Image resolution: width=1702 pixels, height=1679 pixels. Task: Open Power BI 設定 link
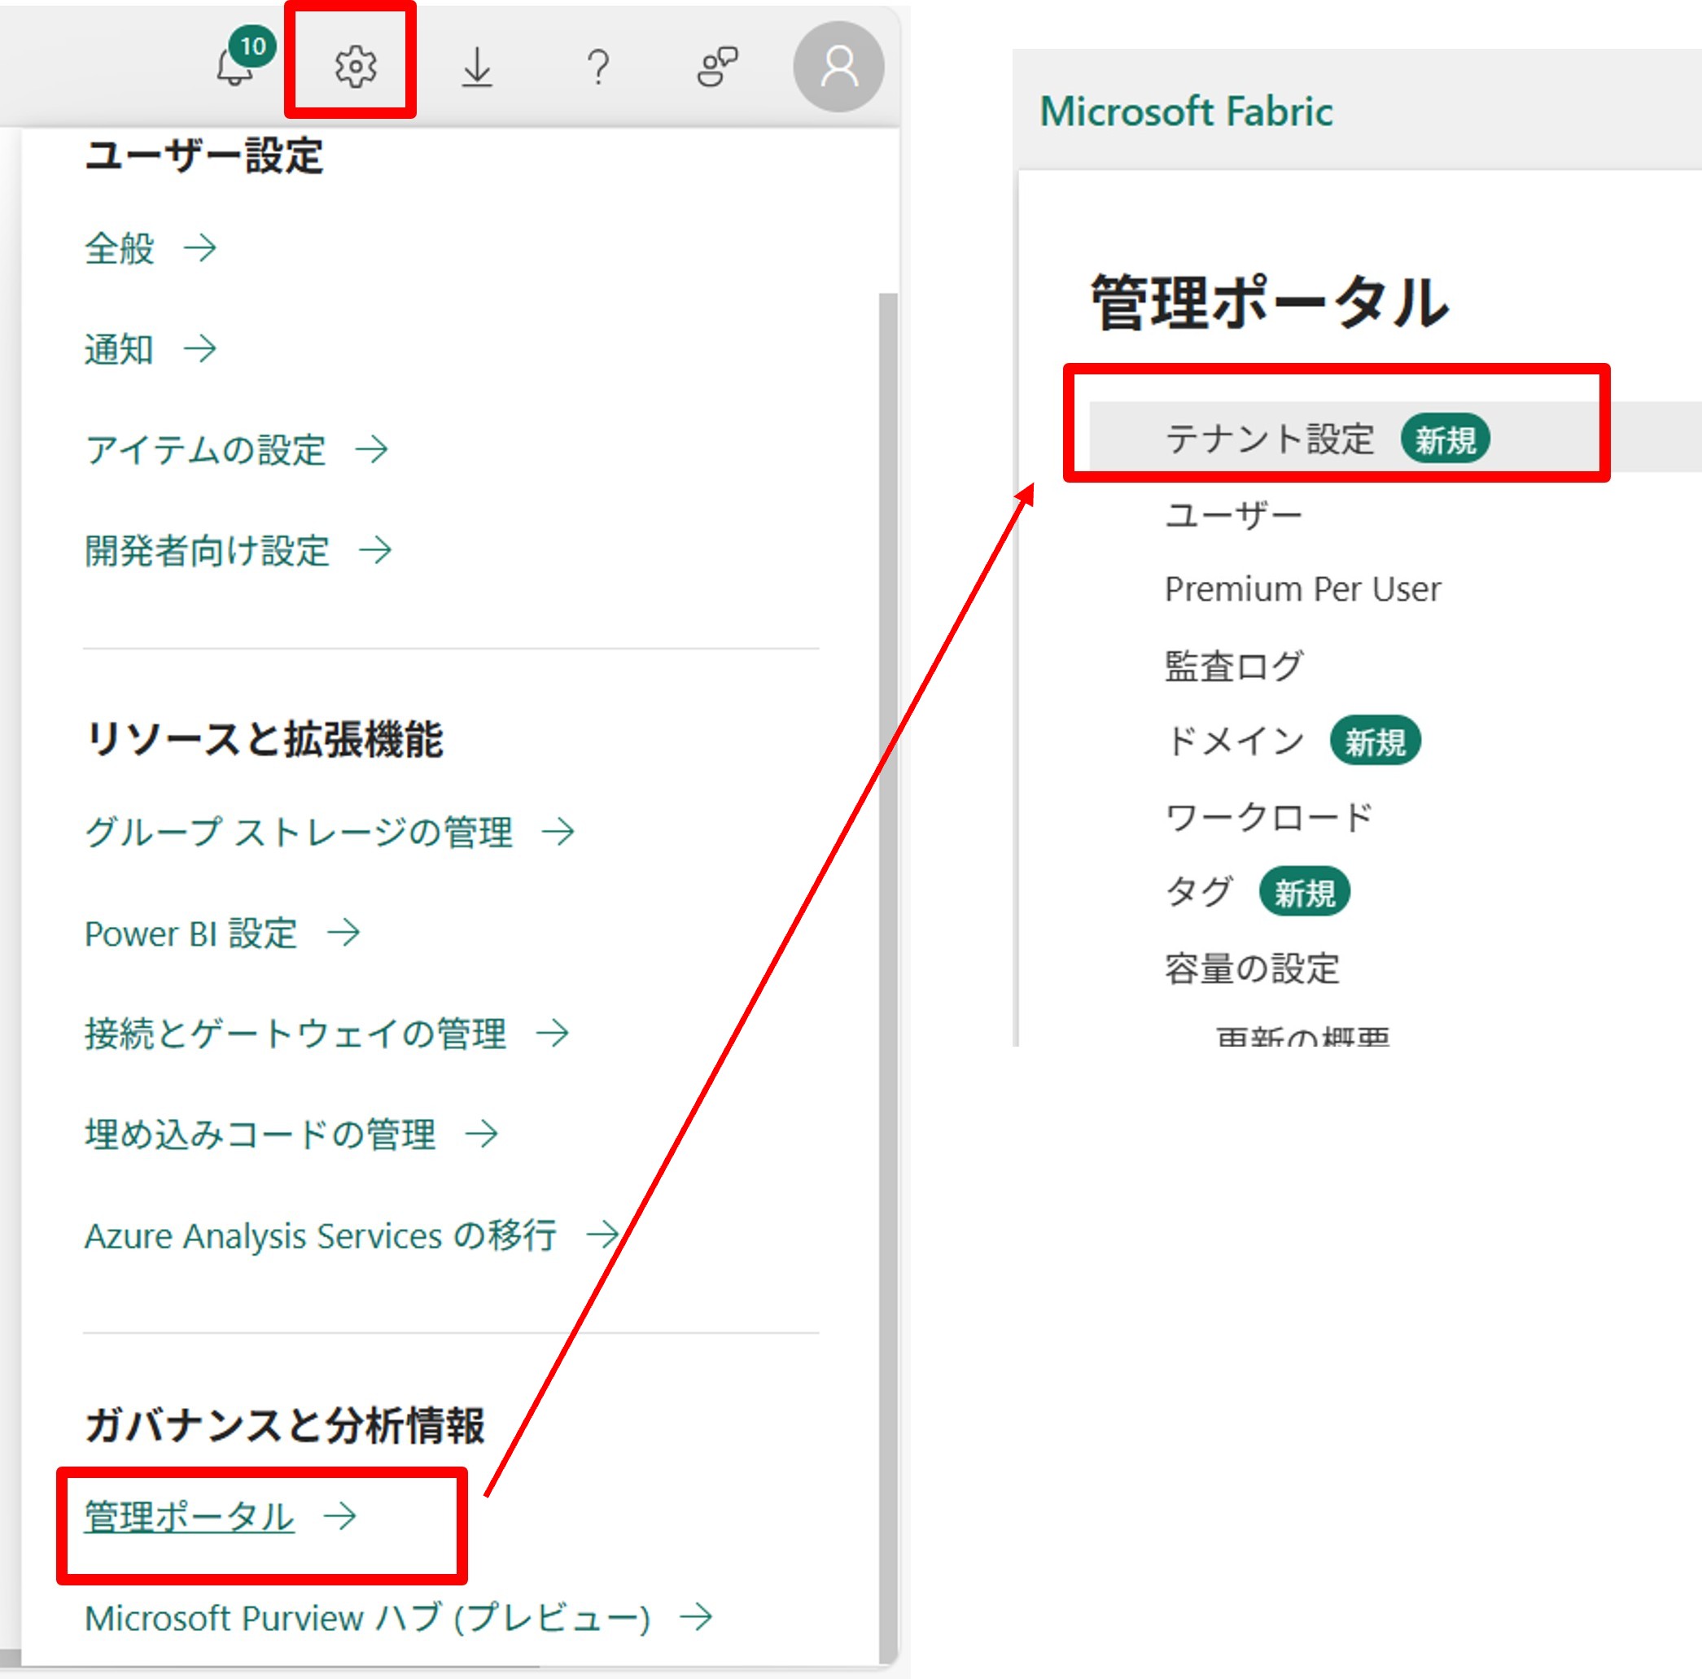(223, 933)
